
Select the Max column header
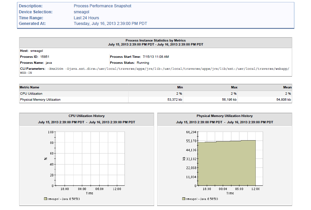tap(234, 87)
